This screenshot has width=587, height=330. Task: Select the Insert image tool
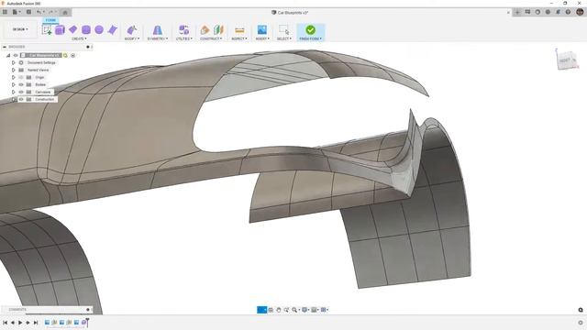pos(262,30)
